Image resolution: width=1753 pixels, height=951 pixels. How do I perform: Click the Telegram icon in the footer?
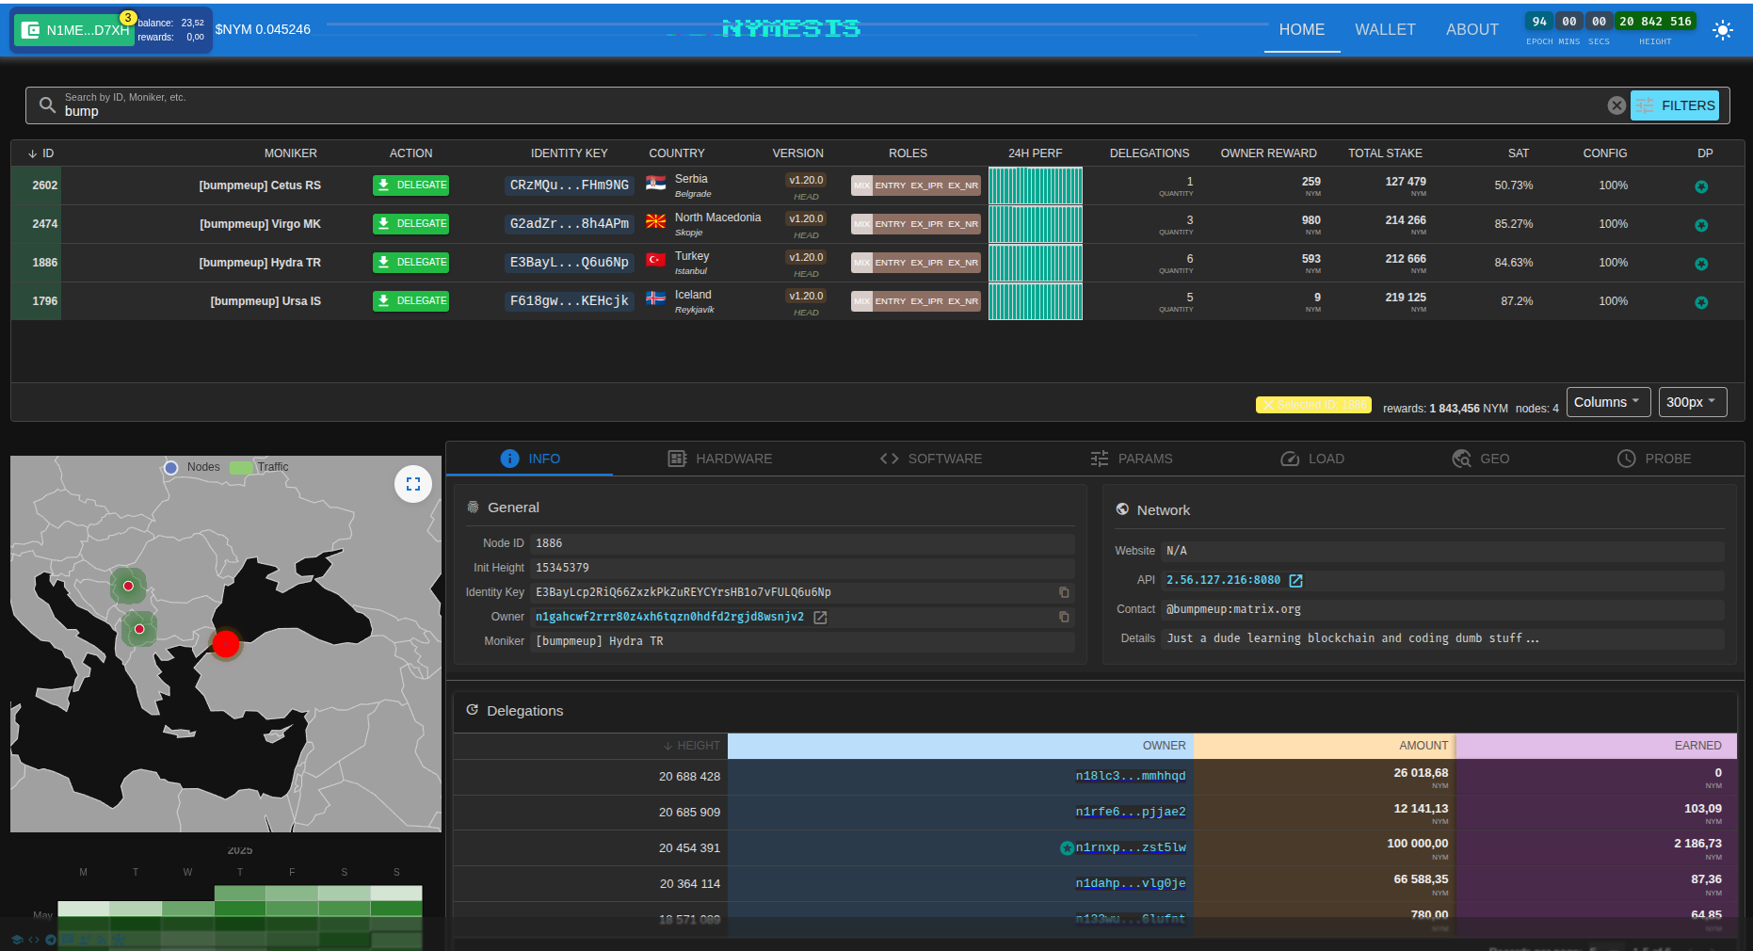[51, 939]
